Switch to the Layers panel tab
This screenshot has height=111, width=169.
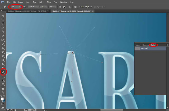tap(138, 45)
